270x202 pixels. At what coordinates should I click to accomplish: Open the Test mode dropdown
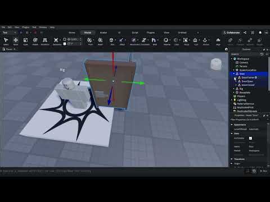10,33
